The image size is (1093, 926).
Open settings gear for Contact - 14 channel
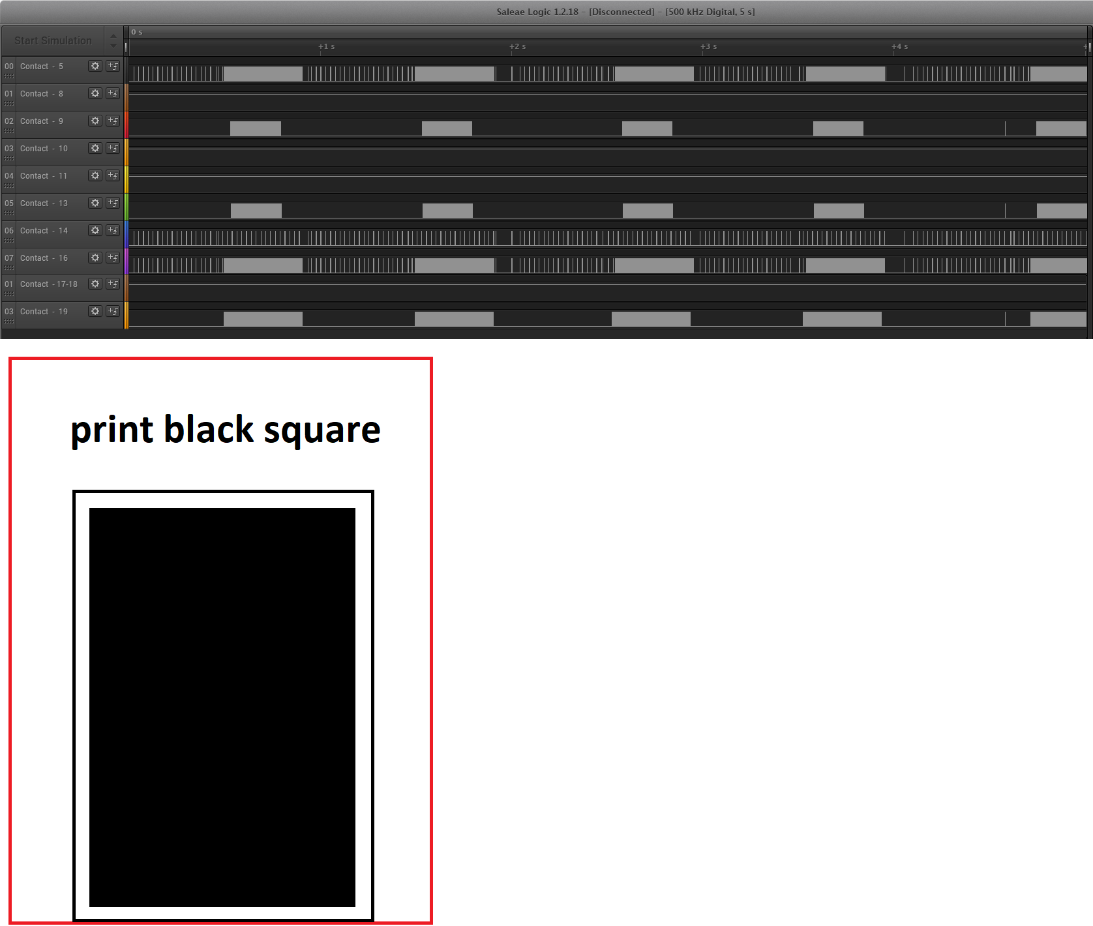point(95,230)
